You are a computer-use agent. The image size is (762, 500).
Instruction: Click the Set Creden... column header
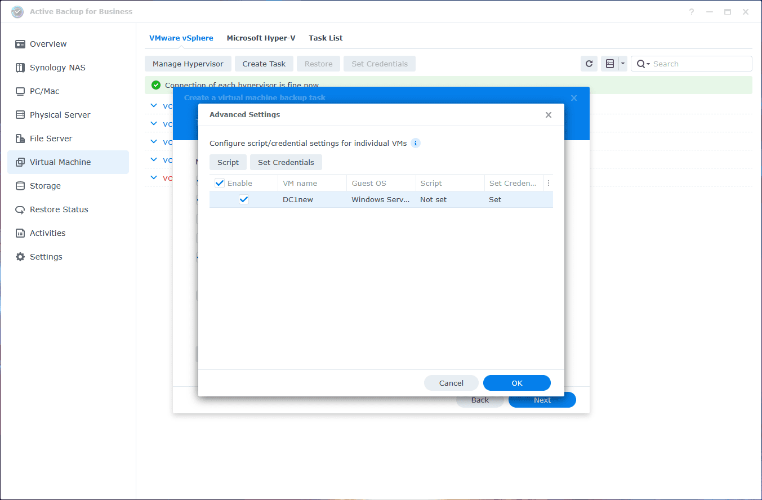pos(514,183)
